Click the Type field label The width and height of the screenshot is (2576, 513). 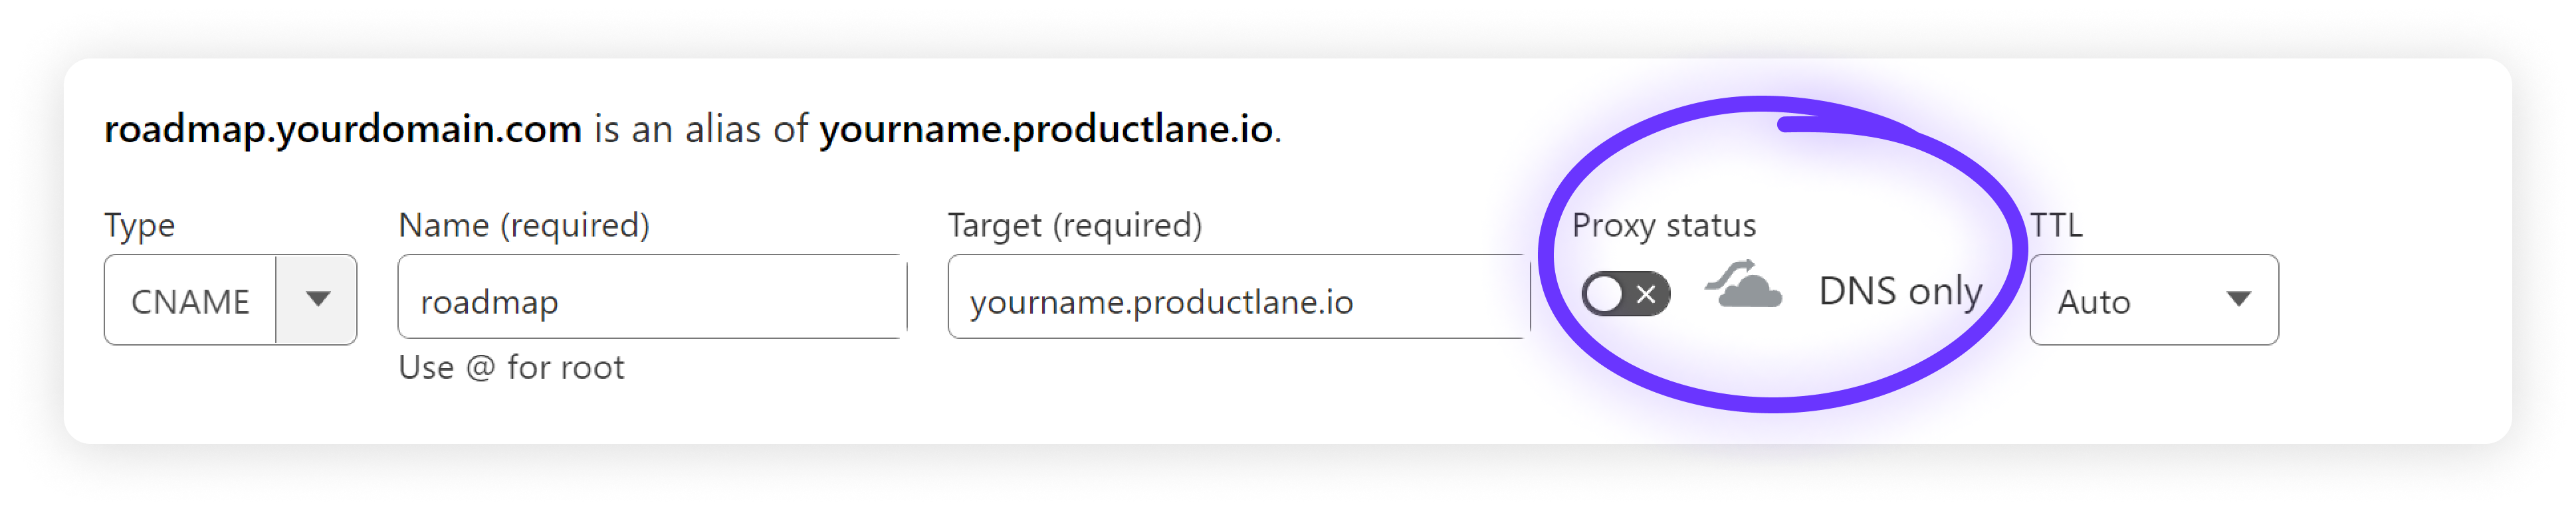pyautogui.click(x=139, y=226)
